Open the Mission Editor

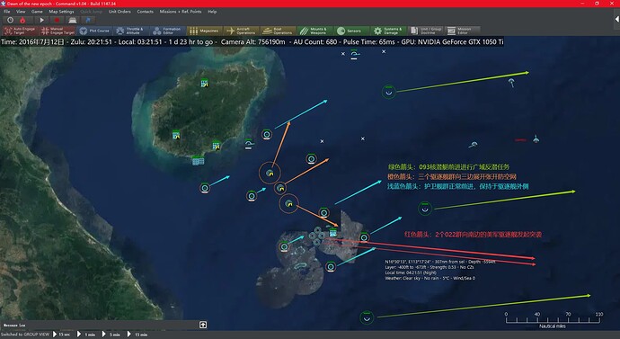pos(462,31)
